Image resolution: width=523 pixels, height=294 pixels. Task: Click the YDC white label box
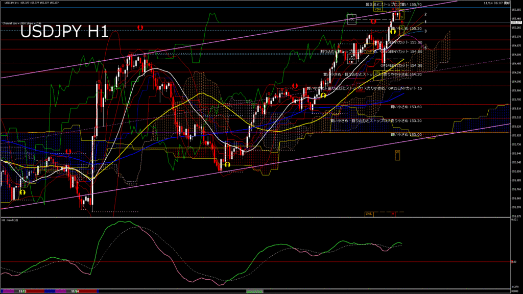point(351,20)
